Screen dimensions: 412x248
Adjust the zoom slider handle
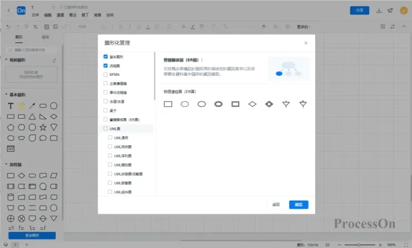(359, 245)
